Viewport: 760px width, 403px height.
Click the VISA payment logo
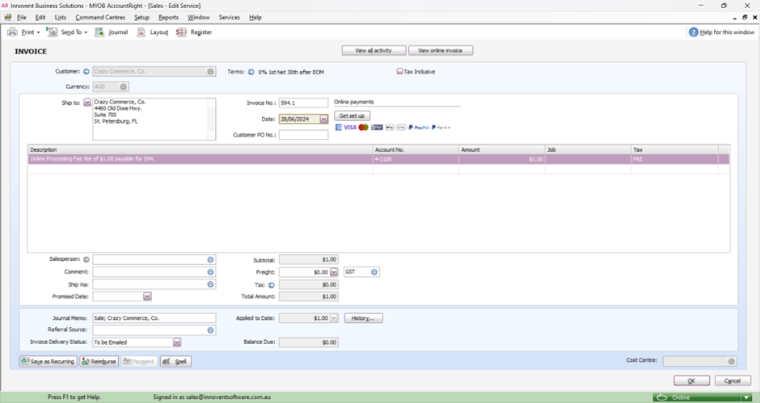350,128
